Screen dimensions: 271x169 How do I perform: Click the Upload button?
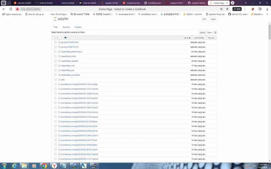tap(202, 32)
